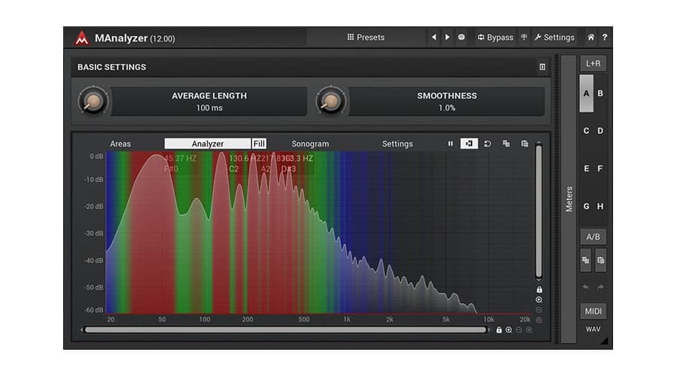Open the graph Settings tab

tap(397, 144)
